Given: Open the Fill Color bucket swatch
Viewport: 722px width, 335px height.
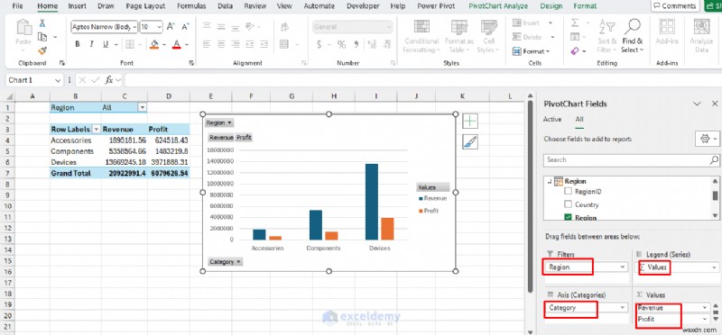Looking at the screenshot, I should (154, 44).
